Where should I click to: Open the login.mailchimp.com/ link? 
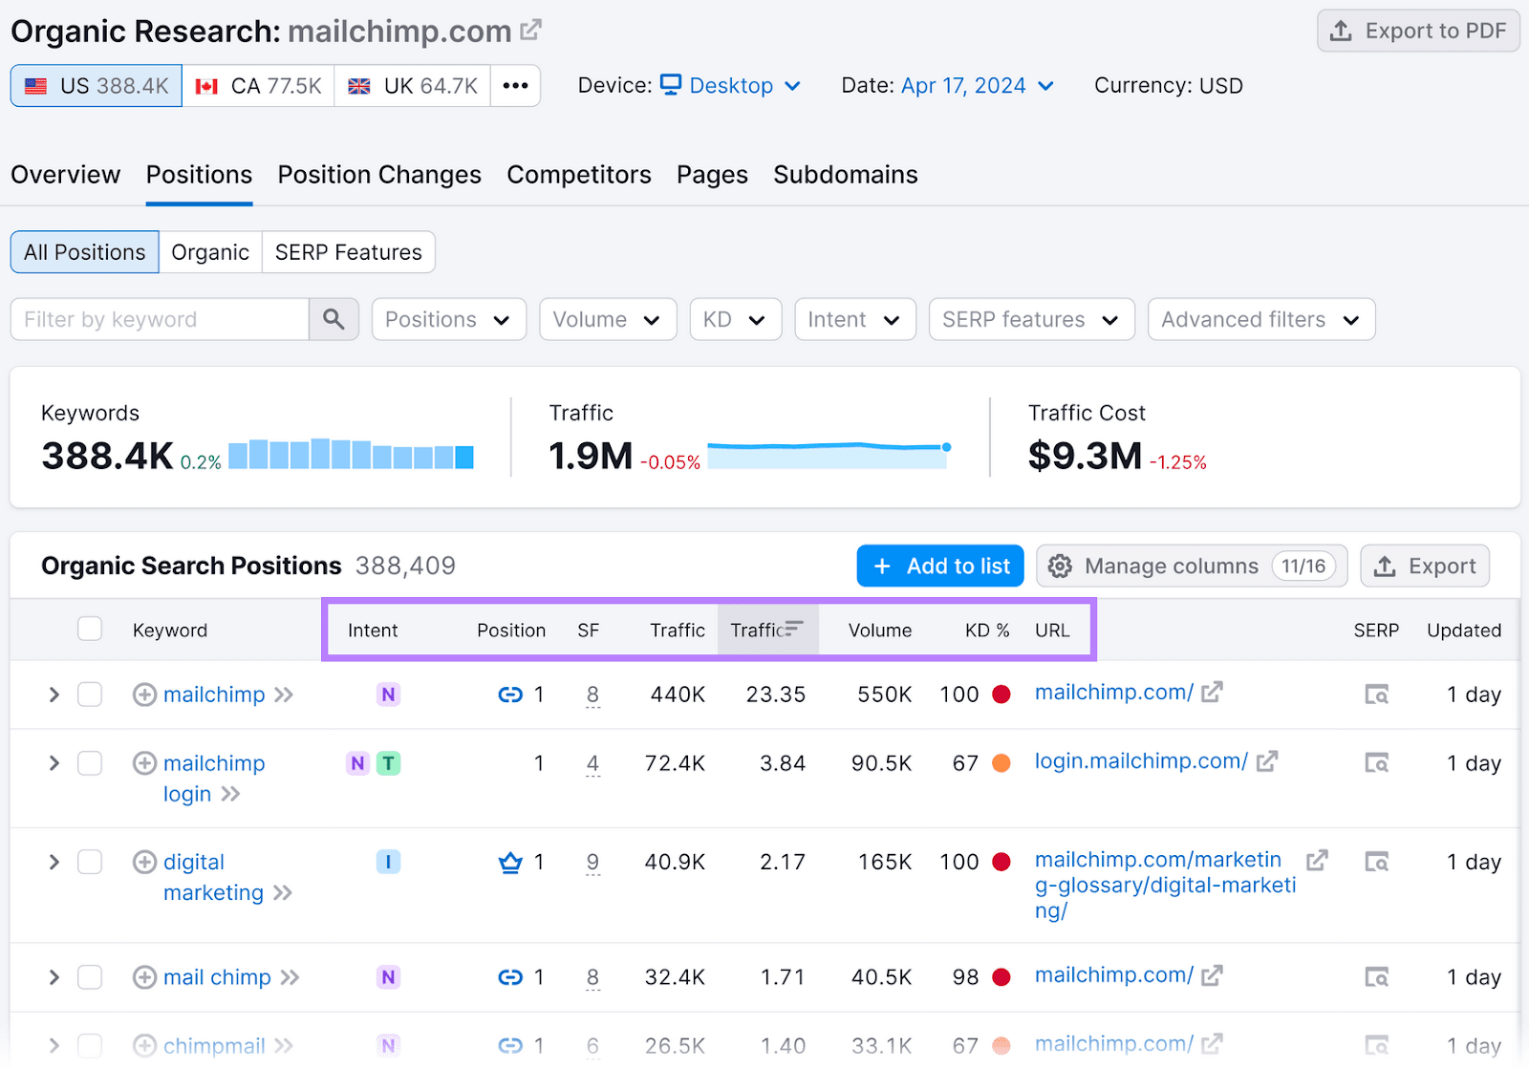coord(1140,761)
